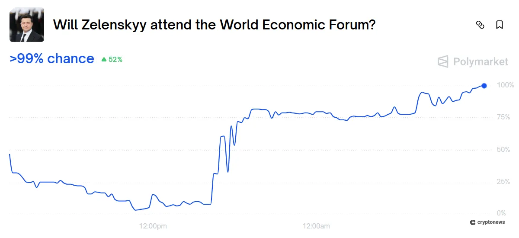
Task: Click the ">99% chance" text
Action: (x=52, y=59)
